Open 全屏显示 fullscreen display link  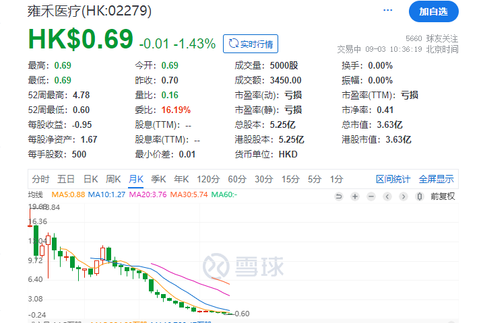coord(437,179)
